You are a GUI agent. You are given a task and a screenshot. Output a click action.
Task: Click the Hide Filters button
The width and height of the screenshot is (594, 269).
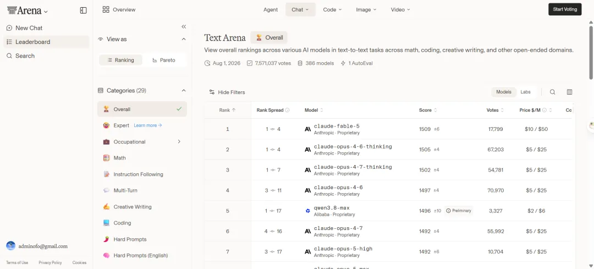[x=227, y=92]
